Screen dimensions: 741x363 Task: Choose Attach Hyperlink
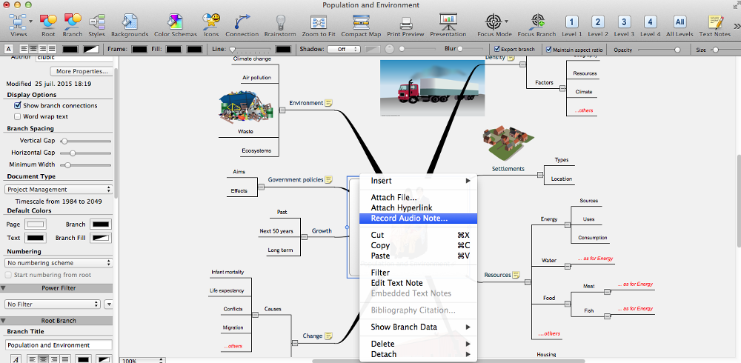tap(418, 208)
